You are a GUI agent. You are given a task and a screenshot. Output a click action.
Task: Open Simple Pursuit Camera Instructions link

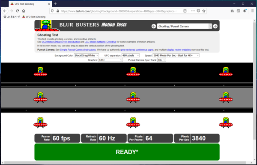pos(78,50)
